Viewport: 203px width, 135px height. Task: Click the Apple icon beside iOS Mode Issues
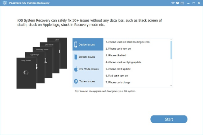pos(76,69)
